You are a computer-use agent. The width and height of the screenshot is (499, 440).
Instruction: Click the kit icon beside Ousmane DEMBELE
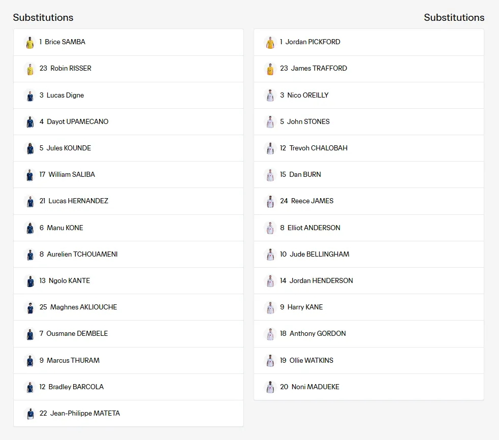coord(30,334)
